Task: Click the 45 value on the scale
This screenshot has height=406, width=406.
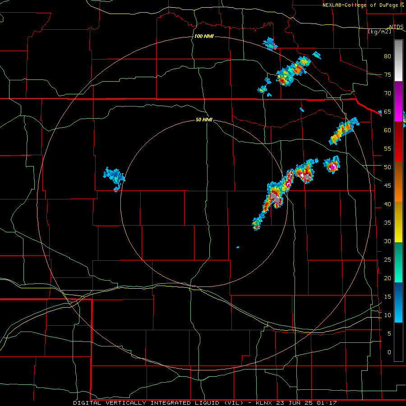Action: [388, 186]
